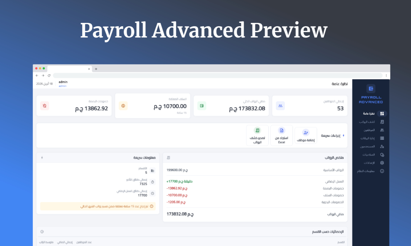Click the overtime minutes value 17700 in quick info
Screen dimensions: 411x246
click(x=143, y=195)
